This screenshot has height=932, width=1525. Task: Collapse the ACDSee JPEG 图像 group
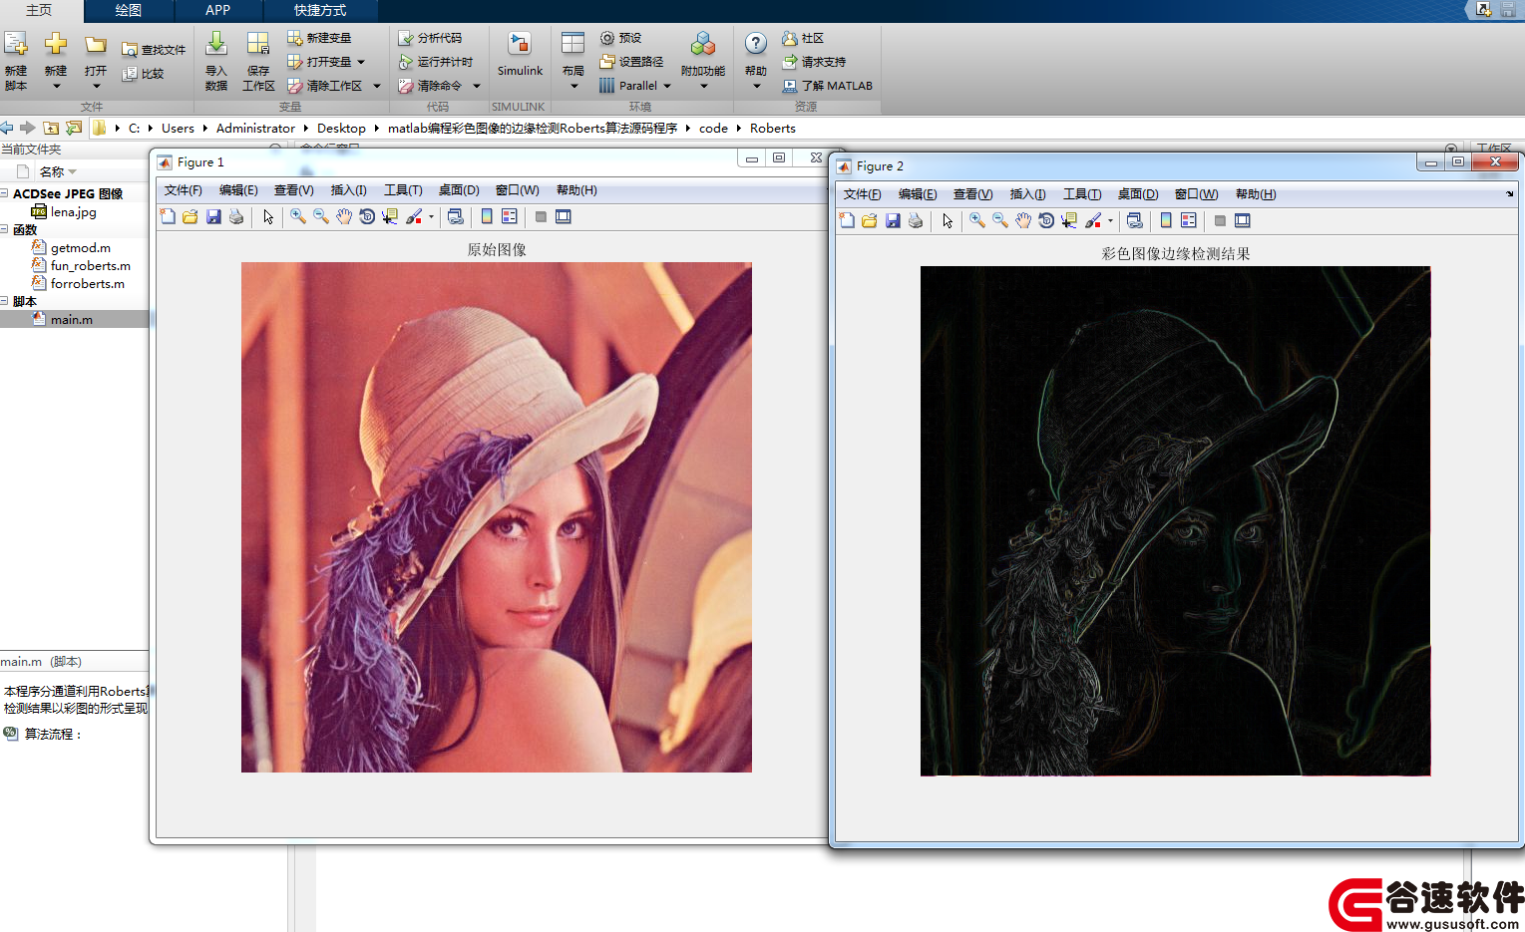click(5, 193)
